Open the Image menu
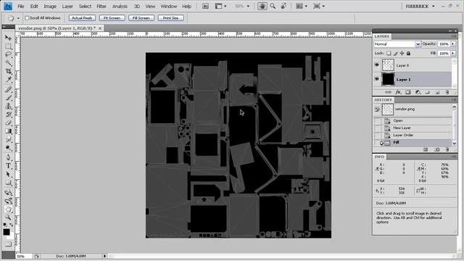 pyautogui.click(x=50, y=7)
